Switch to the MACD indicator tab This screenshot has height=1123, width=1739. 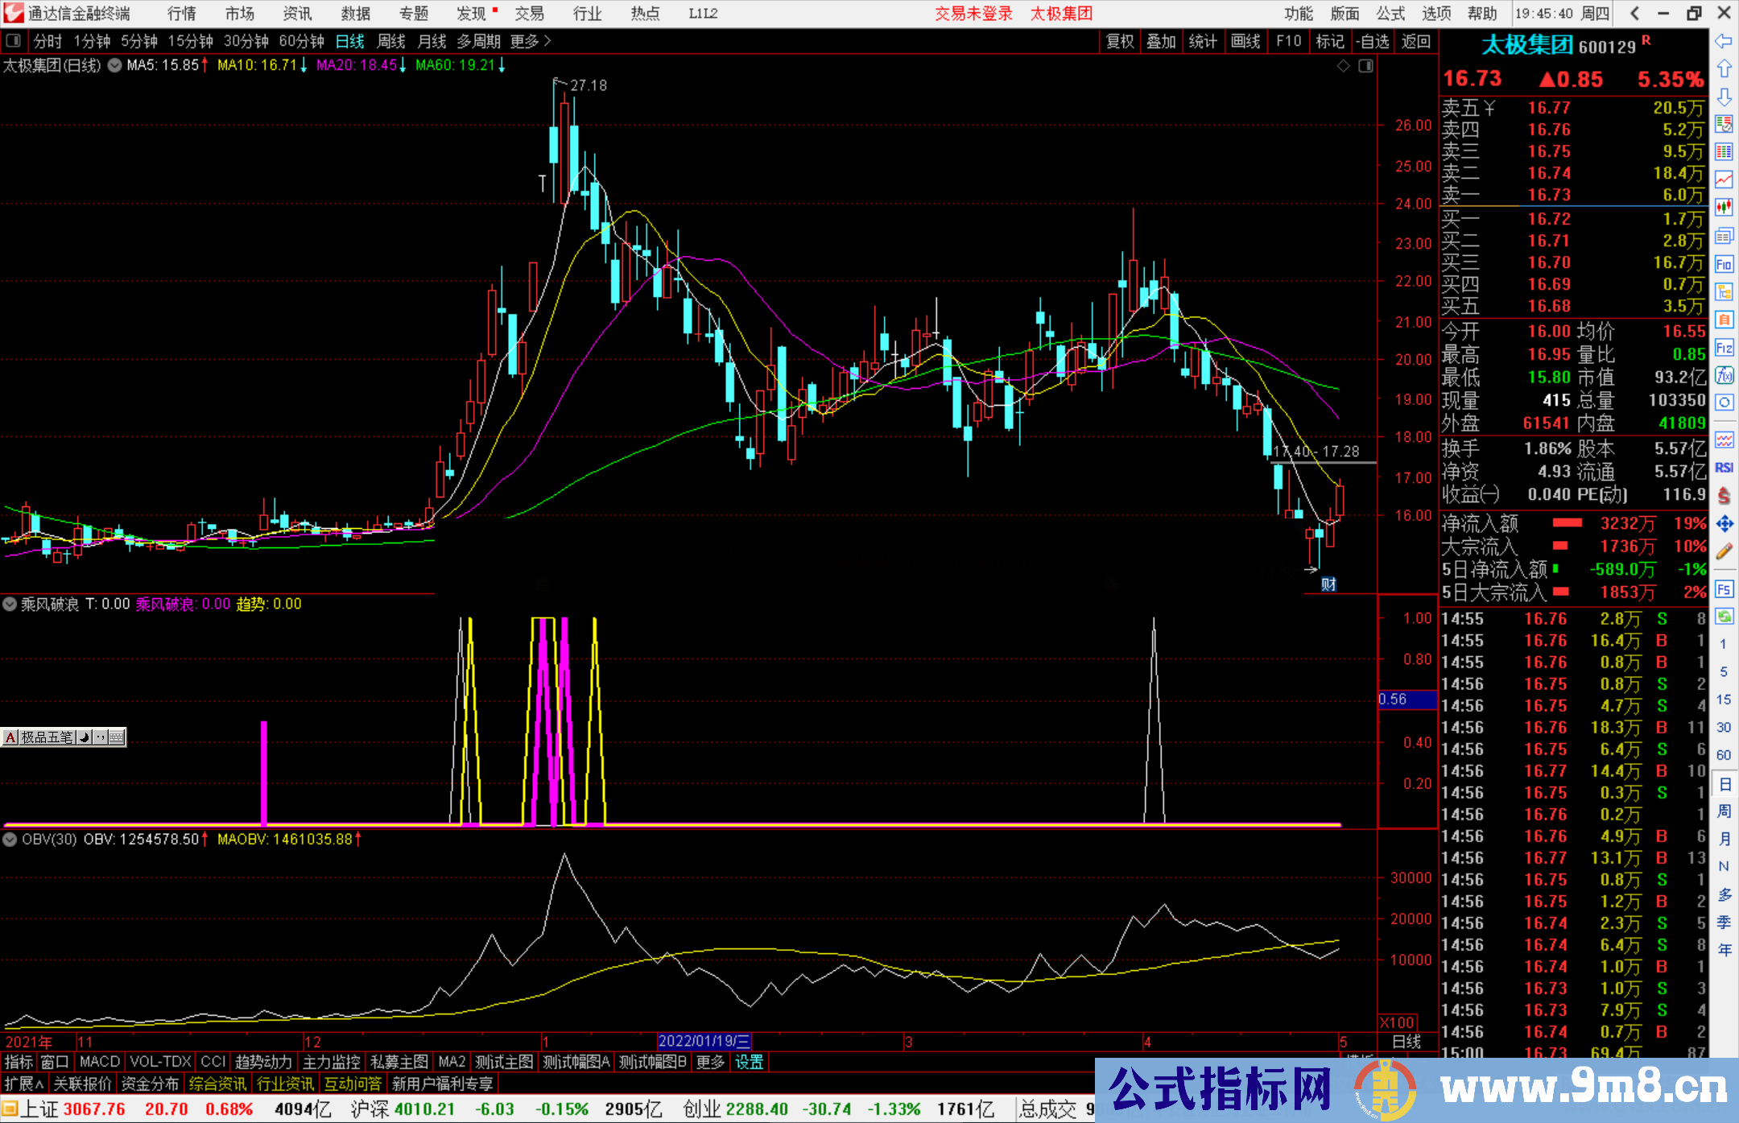pyautogui.click(x=98, y=1062)
